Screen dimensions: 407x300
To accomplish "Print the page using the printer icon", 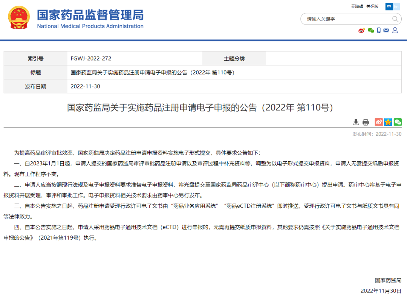I will click(x=366, y=122).
